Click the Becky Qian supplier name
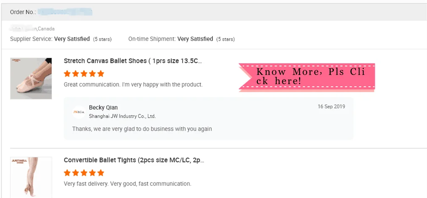 [x=103, y=108]
